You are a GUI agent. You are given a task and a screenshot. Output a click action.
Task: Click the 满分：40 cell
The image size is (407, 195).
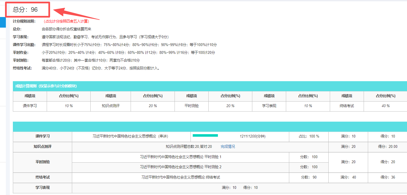click(x=348, y=177)
